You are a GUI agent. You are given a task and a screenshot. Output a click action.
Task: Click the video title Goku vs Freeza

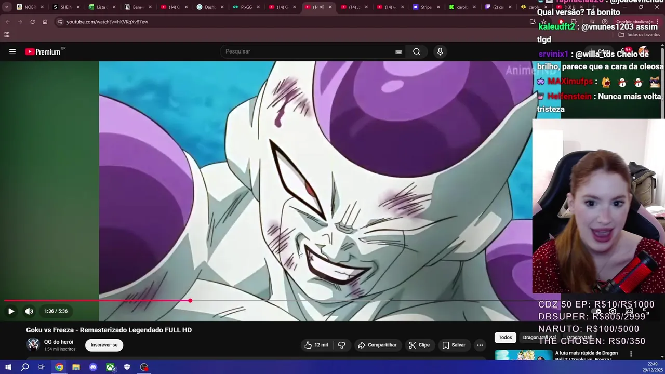(x=109, y=330)
